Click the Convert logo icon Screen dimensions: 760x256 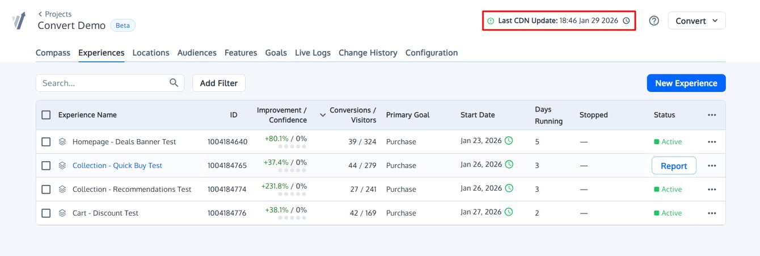point(19,20)
